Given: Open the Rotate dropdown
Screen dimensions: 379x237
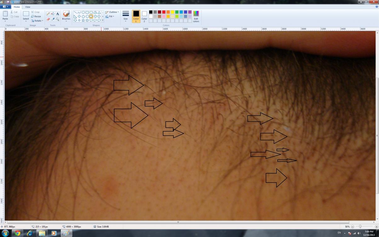Looking at the screenshot, I should (x=37, y=21).
